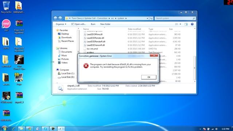
Task: Open the Documents library
Action: click(x=65, y=52)
